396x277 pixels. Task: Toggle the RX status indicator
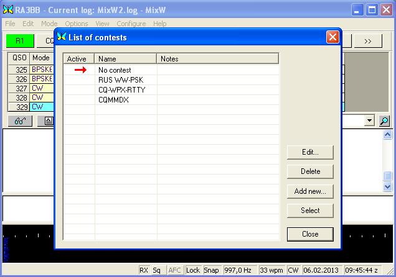(144, 270)
